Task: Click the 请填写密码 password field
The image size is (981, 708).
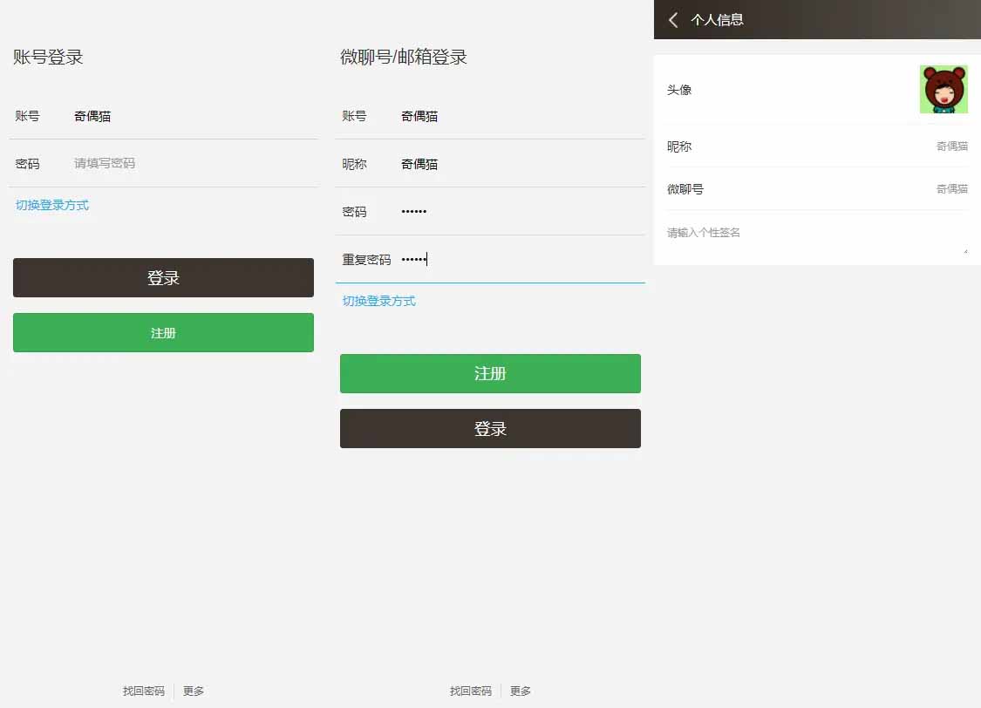Action: (192, 164)
